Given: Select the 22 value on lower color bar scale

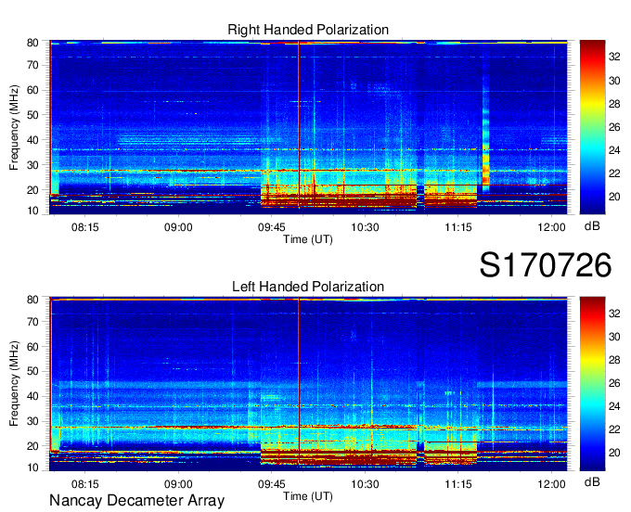Looking at the screenshot, I should pyautogui.click(x=614, y=429).
